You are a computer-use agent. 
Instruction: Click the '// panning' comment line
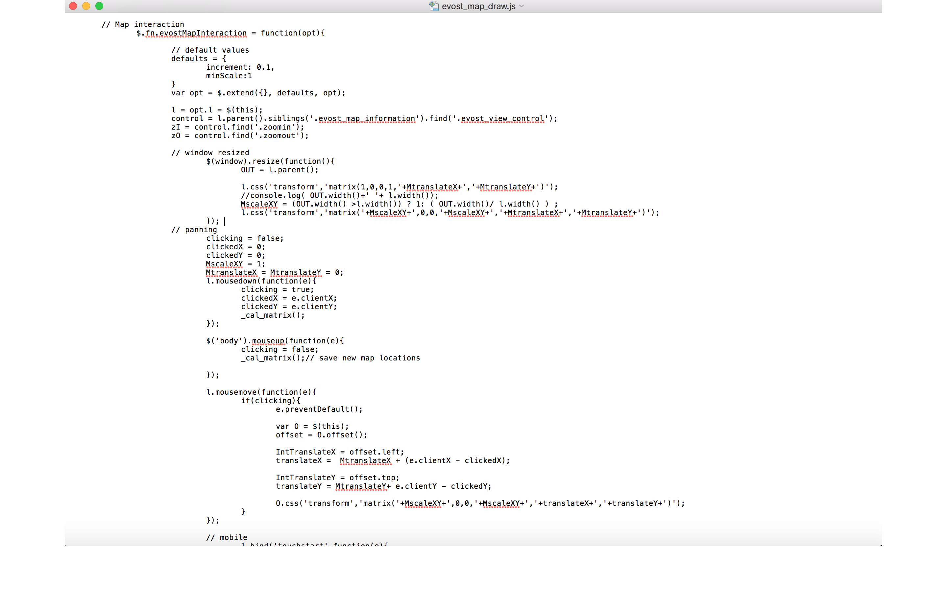[x=194, y=230]
